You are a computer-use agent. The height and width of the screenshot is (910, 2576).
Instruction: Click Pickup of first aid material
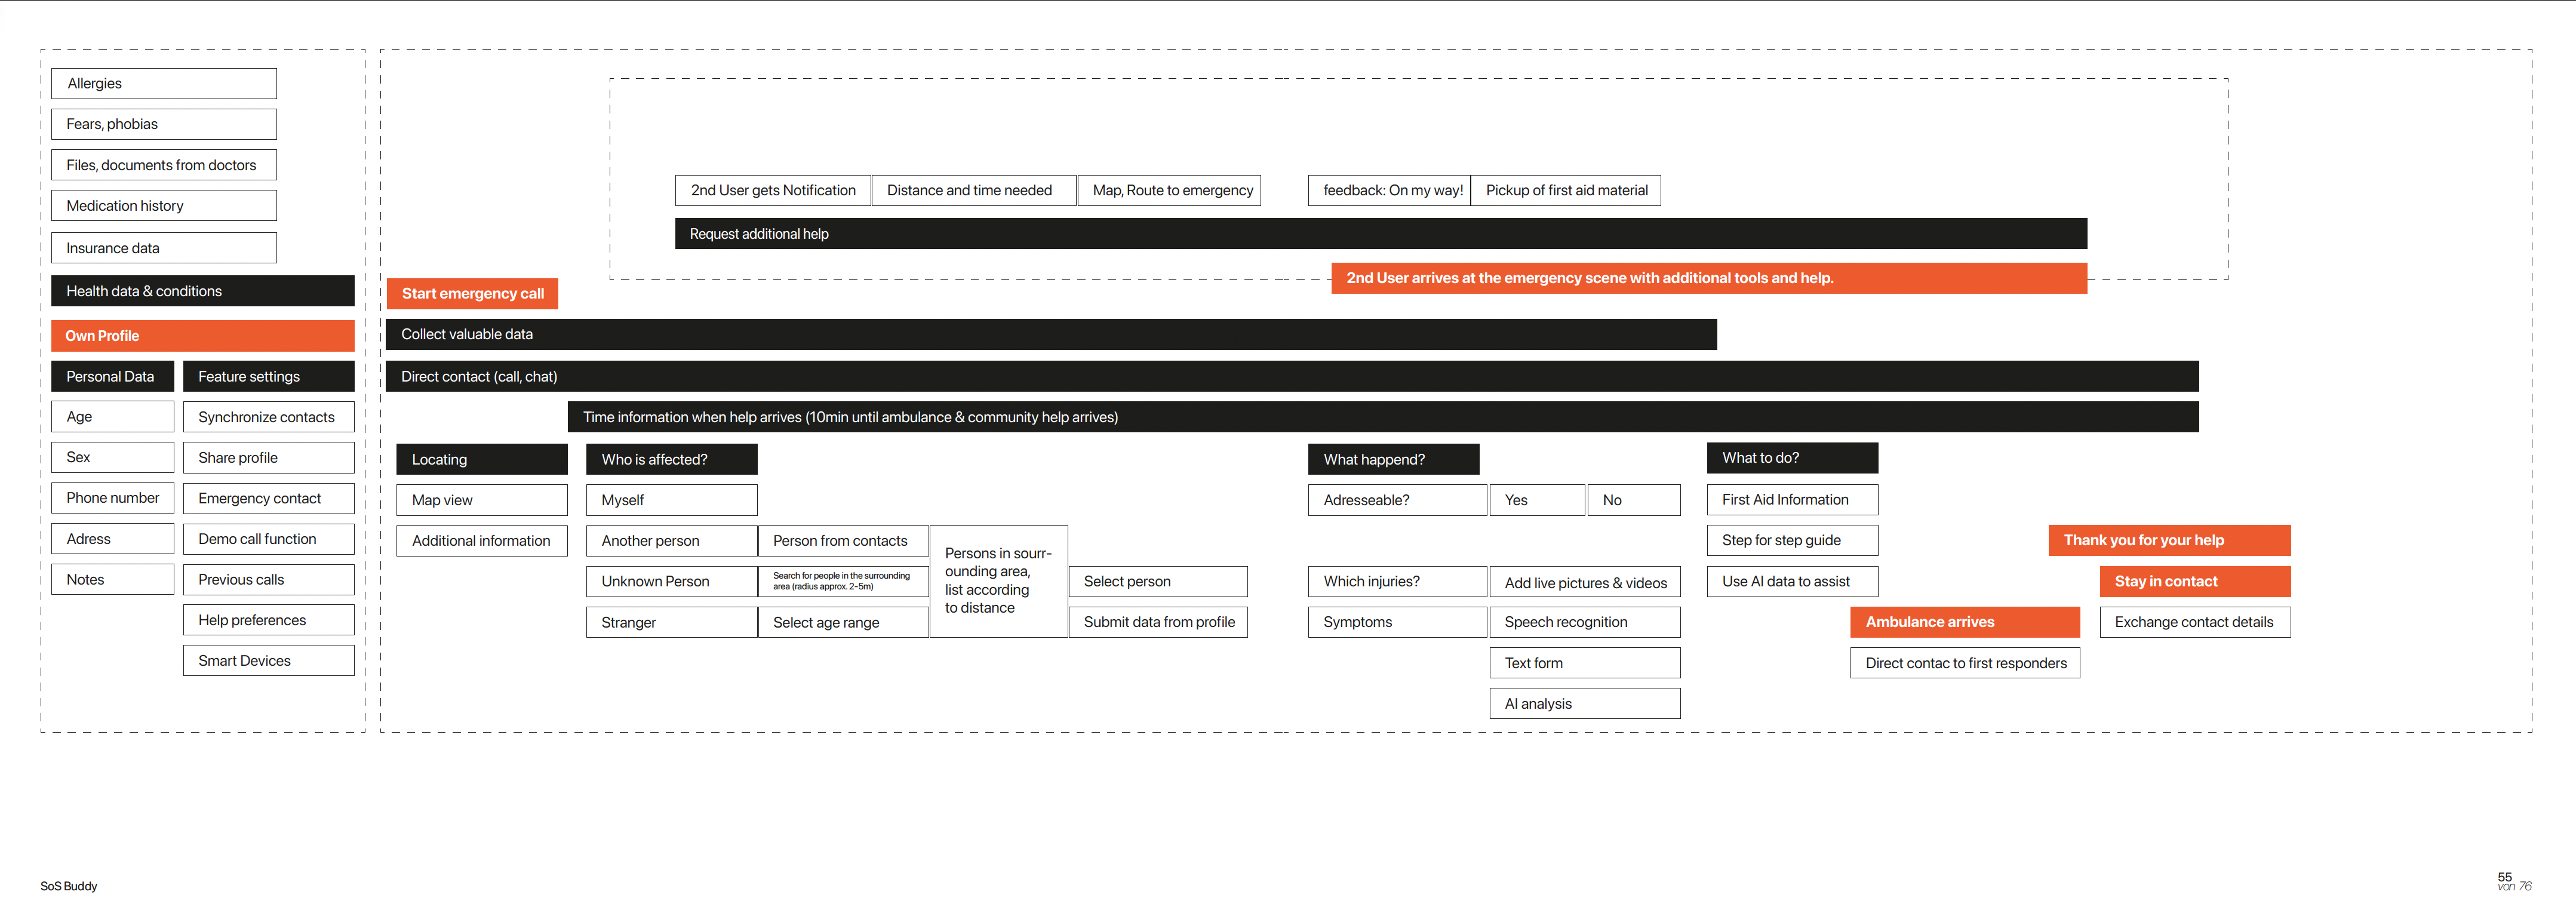point(1566,191)
